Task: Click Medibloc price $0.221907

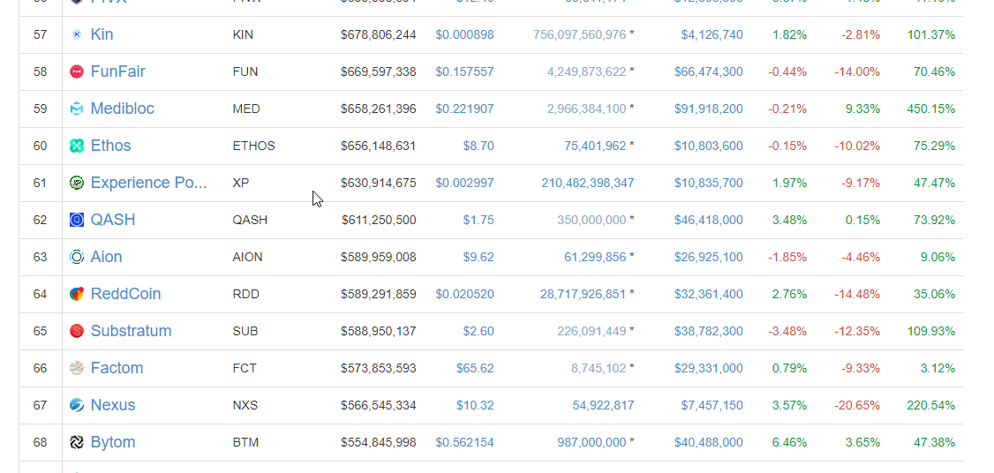Action: pos(464,109)
